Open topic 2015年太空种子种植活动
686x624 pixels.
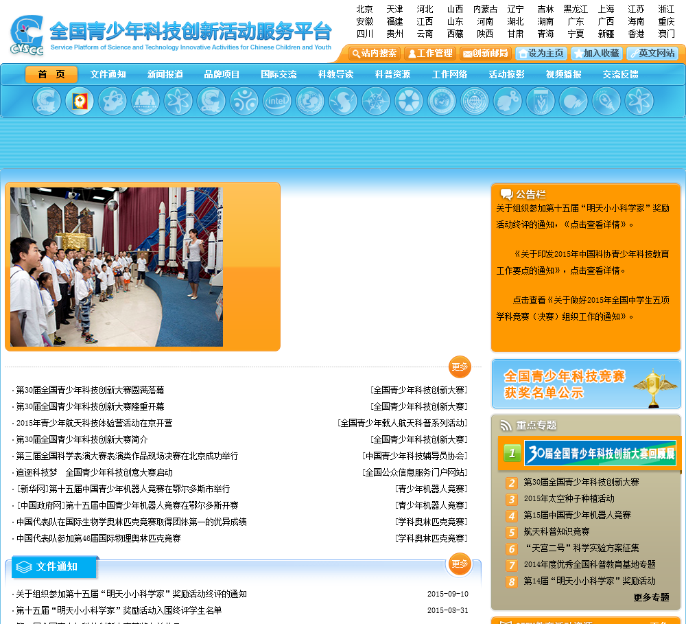(x=569, y=499)
